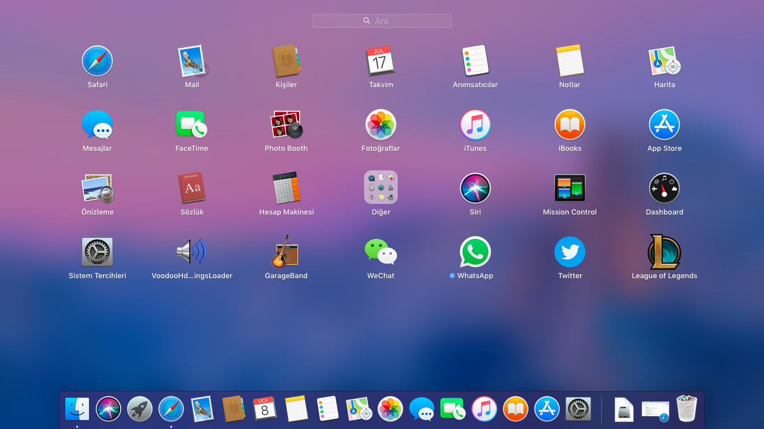Image resolution: width=764 pixels, height=429 pixels.
Task: Launch the Twitter app
Action: (x=570, y=252)
